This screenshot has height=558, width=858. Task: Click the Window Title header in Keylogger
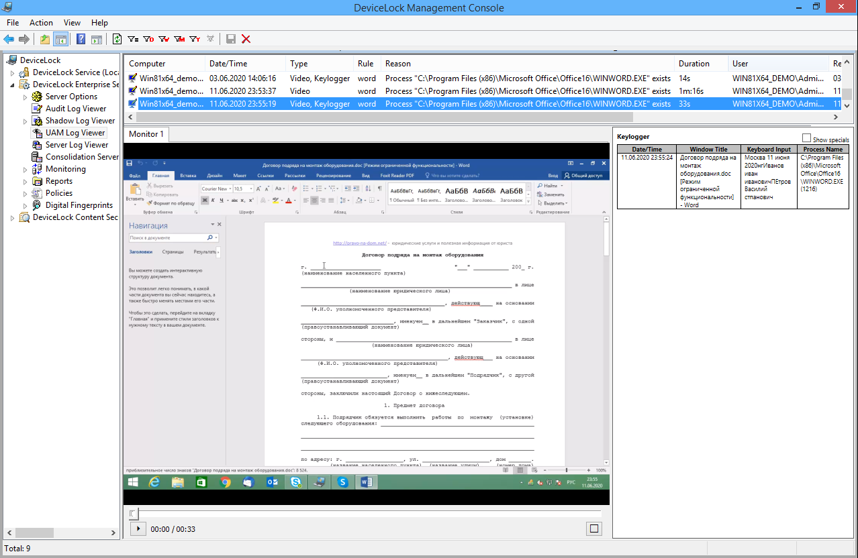(x=708, y=149)
